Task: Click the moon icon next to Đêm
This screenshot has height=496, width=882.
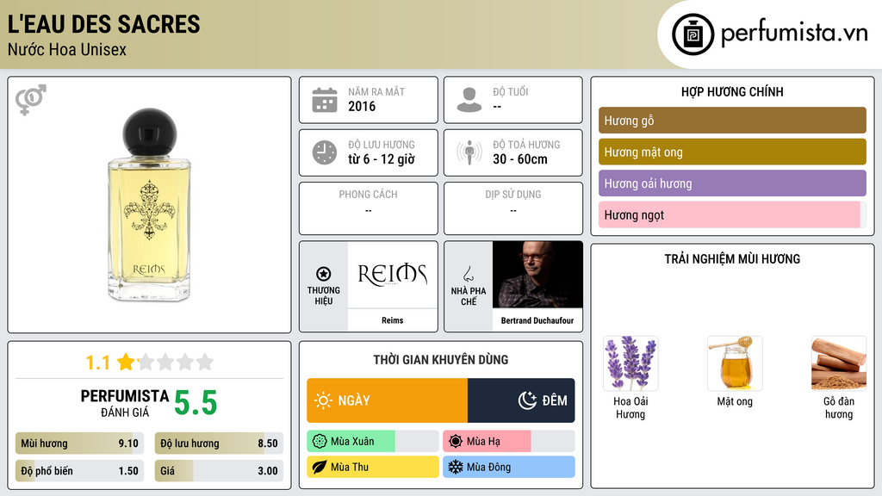Action: (527, 400)
